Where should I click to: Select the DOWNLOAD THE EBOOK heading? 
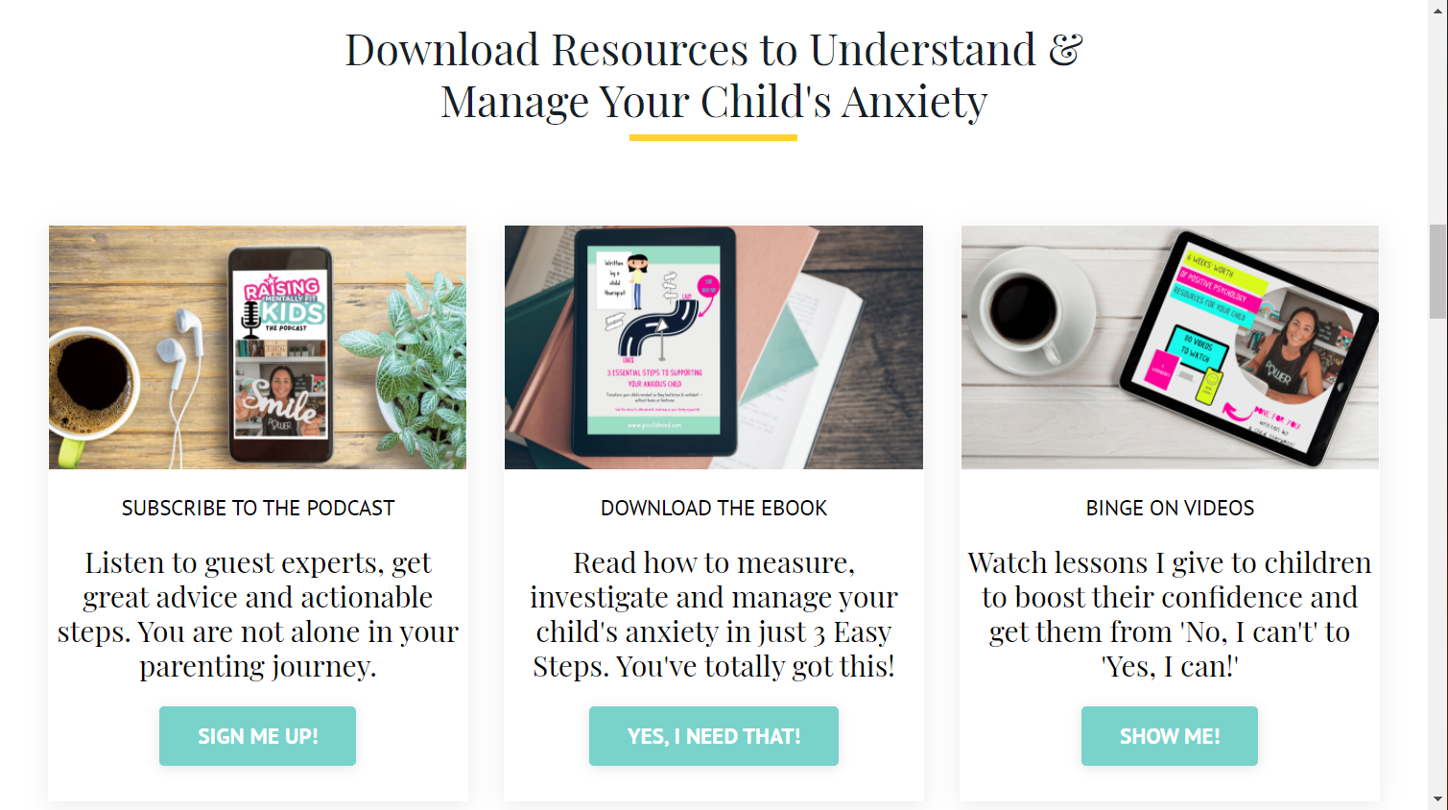pos(714,509)
